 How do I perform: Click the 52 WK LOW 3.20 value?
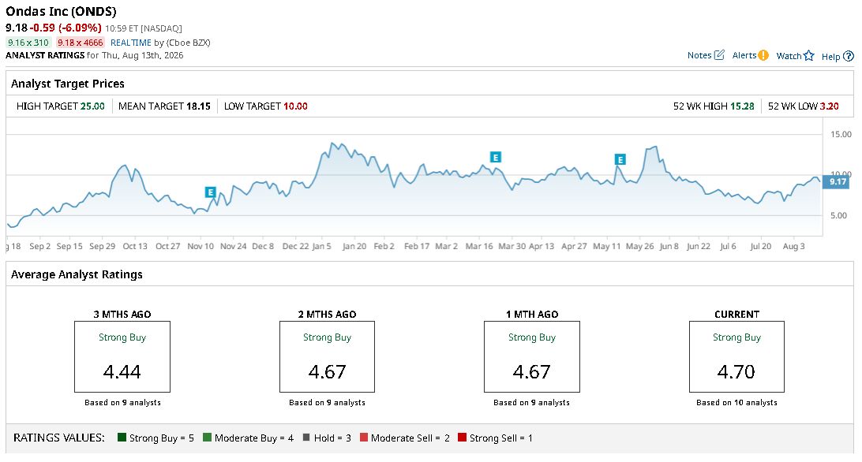point(829,106)
